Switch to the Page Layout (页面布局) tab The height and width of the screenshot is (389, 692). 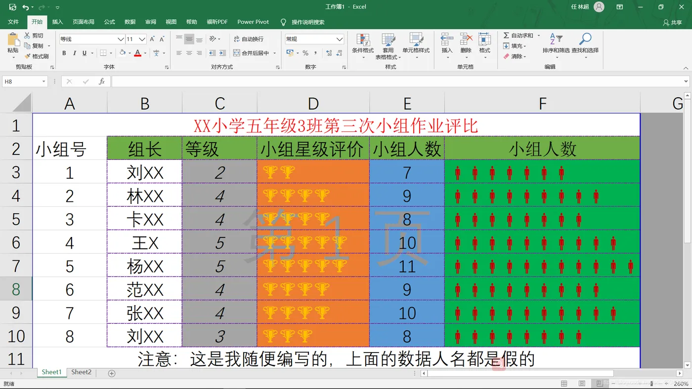[84, 22]
